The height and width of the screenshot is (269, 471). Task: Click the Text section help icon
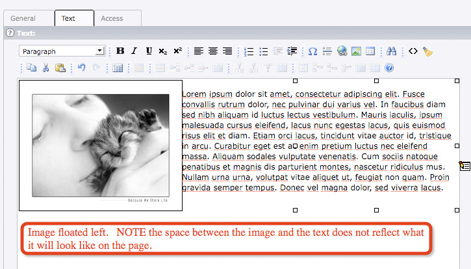tap(10, 33)
